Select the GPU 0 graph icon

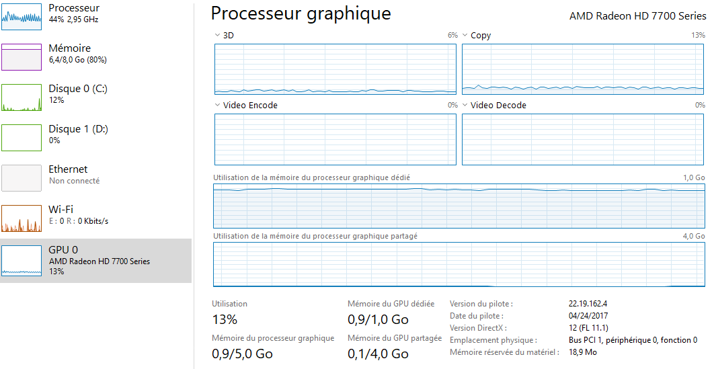pos(22,261)
